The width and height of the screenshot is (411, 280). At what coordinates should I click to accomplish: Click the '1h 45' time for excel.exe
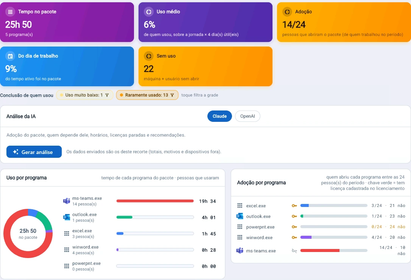click(x=209, y=234)
